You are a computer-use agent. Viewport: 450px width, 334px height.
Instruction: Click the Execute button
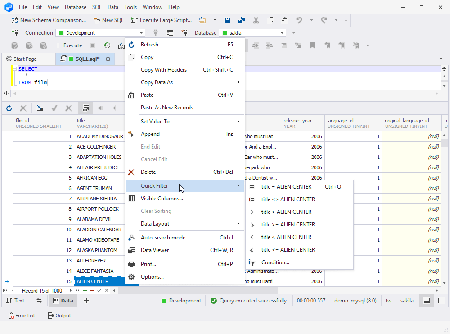coord(72,45)
